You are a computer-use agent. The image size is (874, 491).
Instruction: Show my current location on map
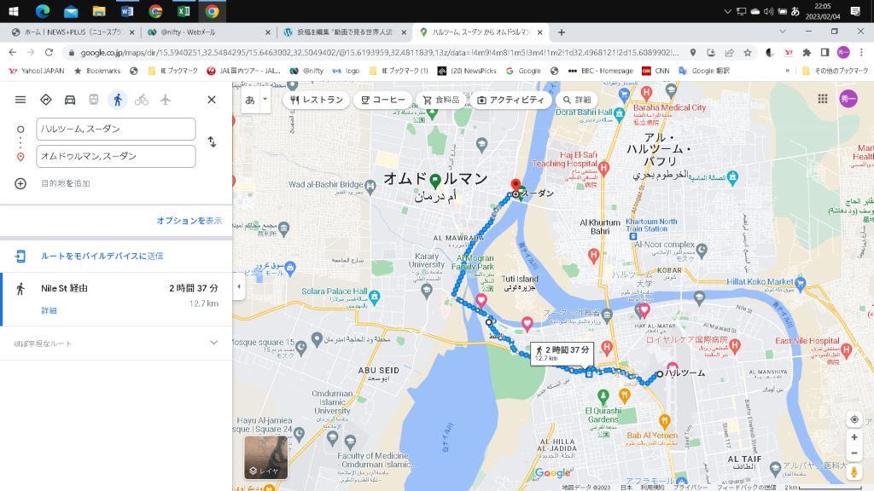coord(854,419)
